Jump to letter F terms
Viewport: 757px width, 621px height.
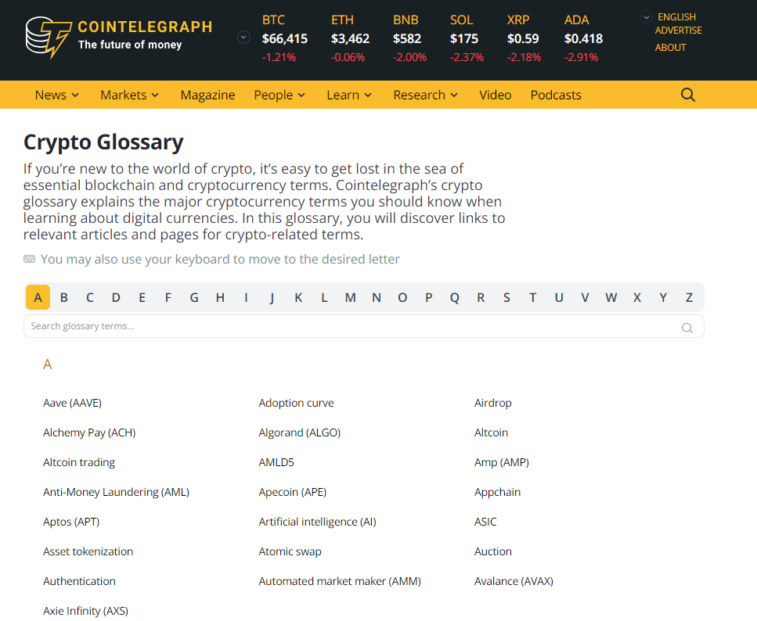click(168, 297)
